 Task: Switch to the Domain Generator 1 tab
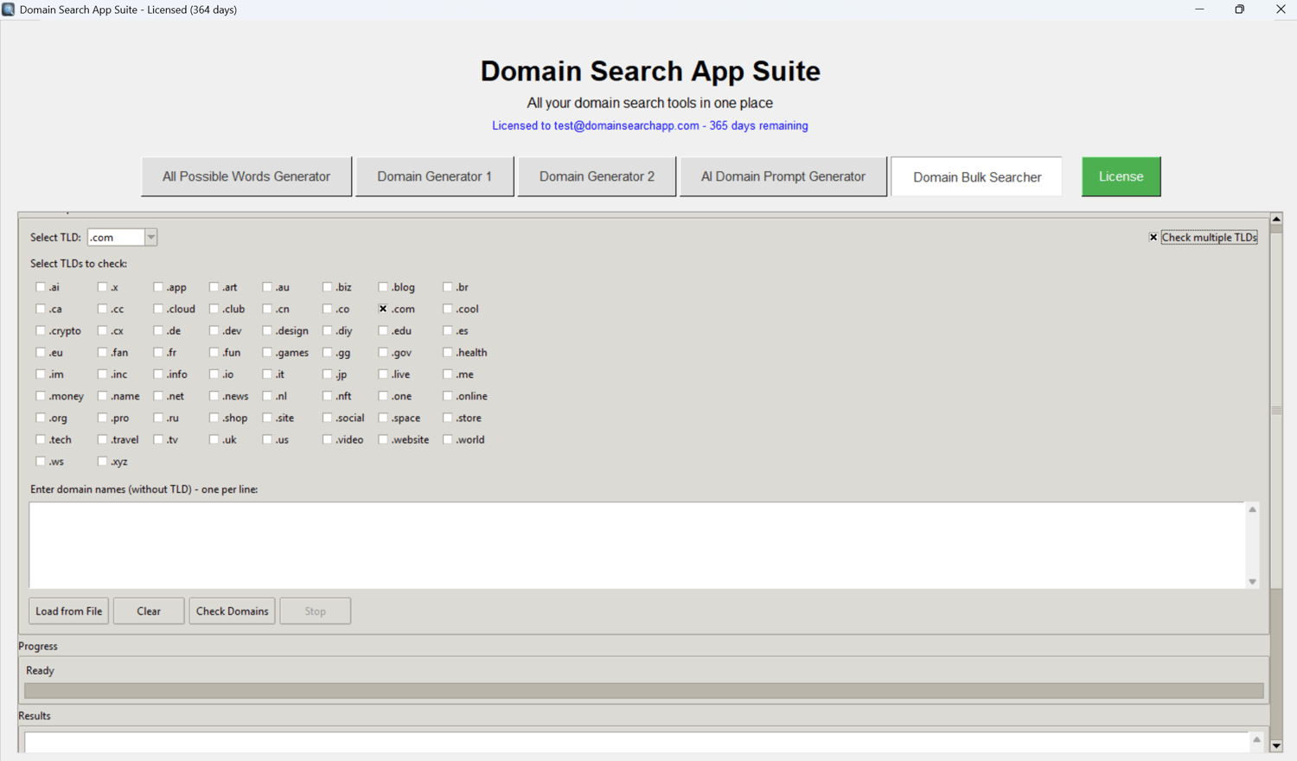click(x=434, y=176)
